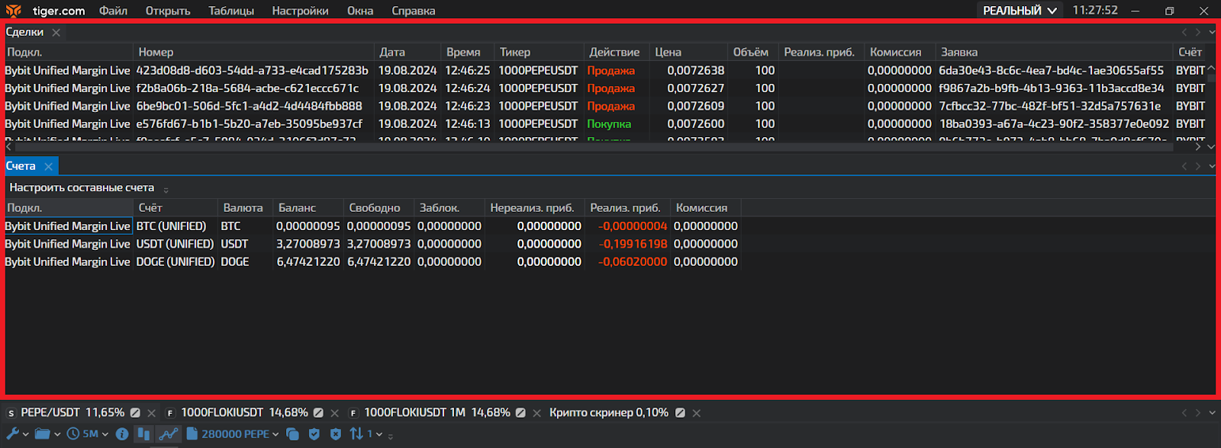Close the Крипто скринер tab
1221x448 pixels.
point(697,413)
